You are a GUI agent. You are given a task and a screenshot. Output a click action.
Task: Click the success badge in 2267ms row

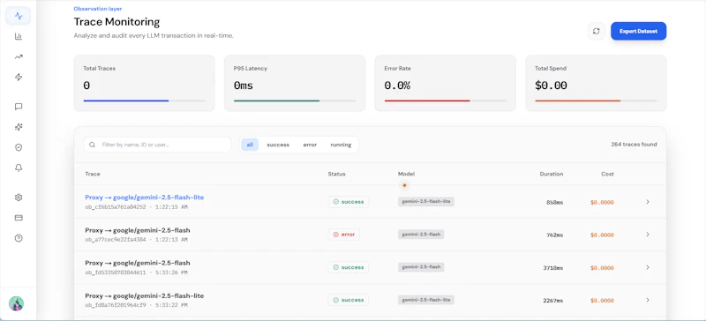[x=348, y=300]
